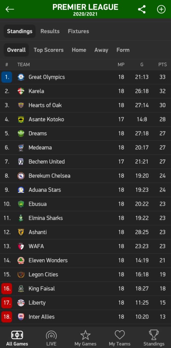Open the LIVE broadcast icon

point(51,335)
